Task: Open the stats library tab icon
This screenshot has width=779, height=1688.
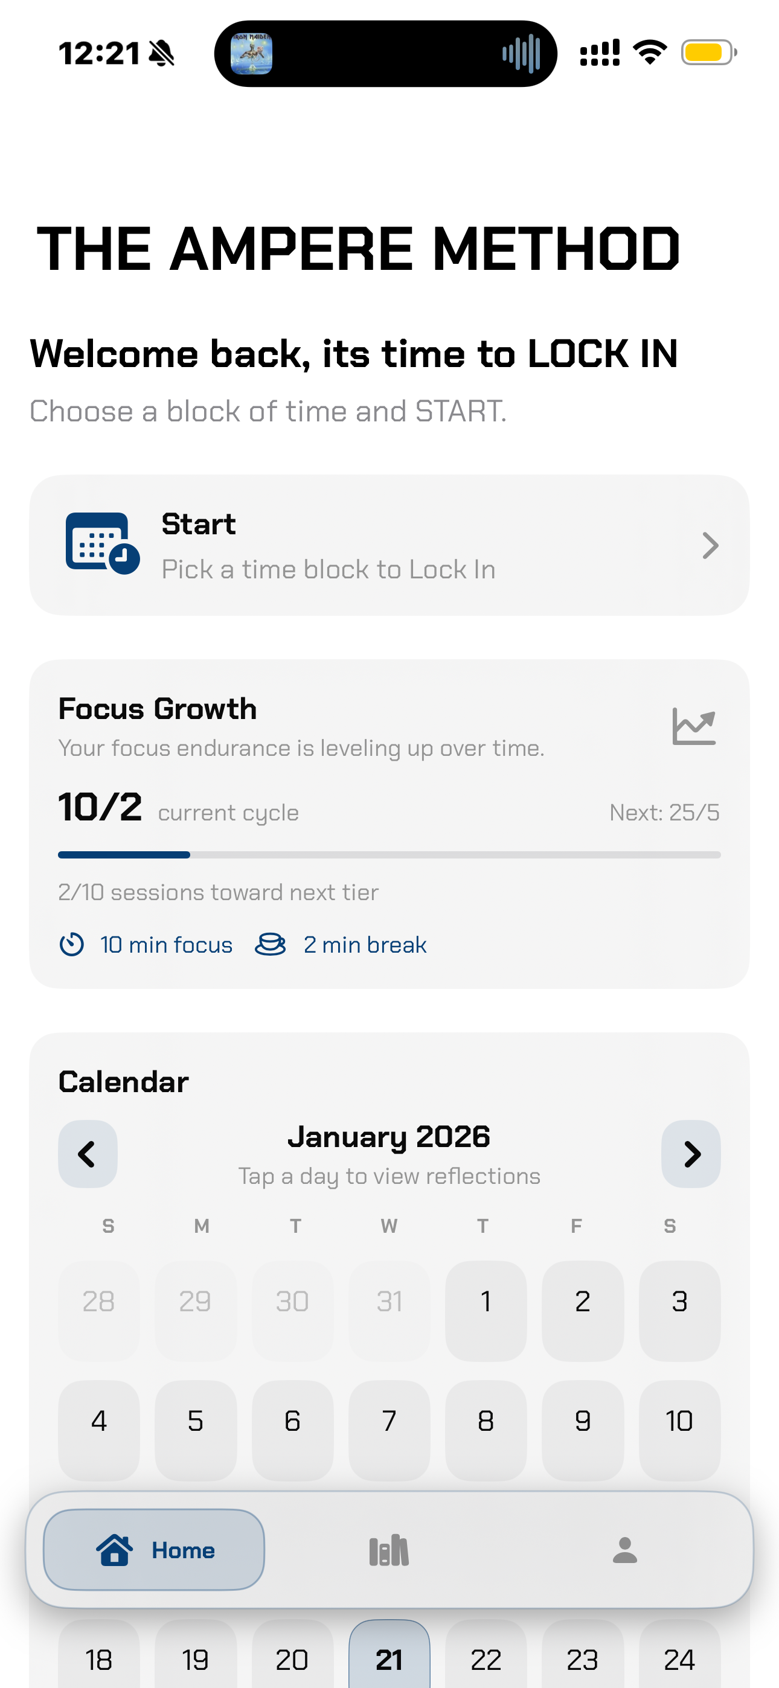Action: (x=389, y=1550)
